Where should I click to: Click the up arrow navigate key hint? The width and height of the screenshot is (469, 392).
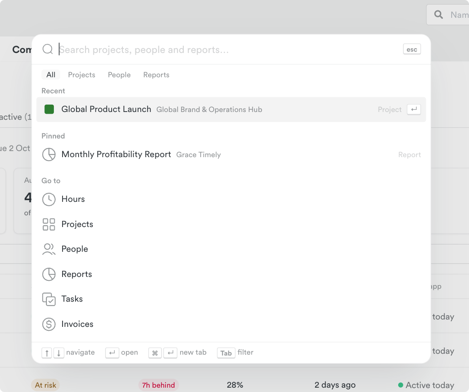pyautogui.click(x=46, y=353)
